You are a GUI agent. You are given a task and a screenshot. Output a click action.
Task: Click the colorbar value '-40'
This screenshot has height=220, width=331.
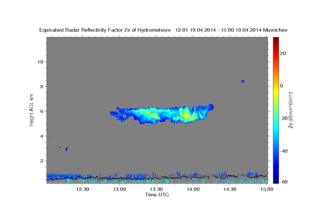click(283, 151)
